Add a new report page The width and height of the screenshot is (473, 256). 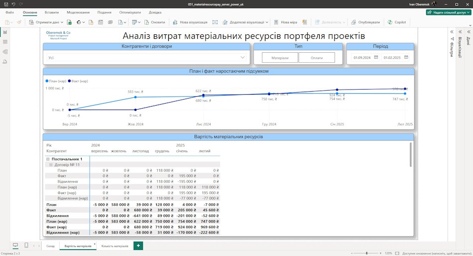(x=138, y=246)
